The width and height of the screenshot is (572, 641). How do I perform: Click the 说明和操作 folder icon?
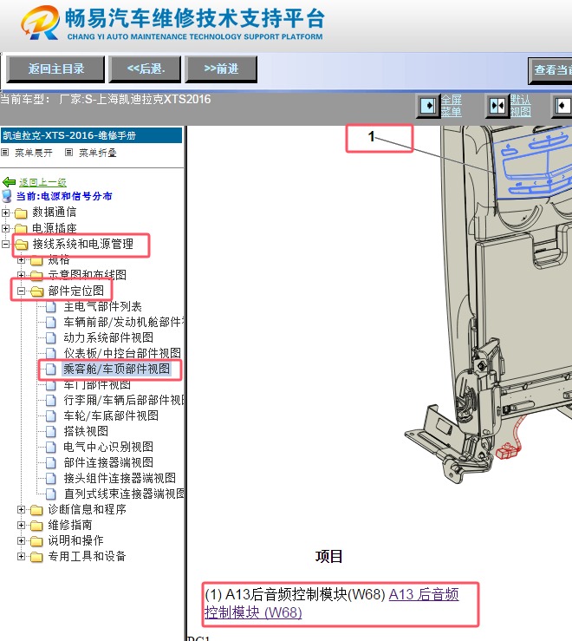click(x=36, y=541)
